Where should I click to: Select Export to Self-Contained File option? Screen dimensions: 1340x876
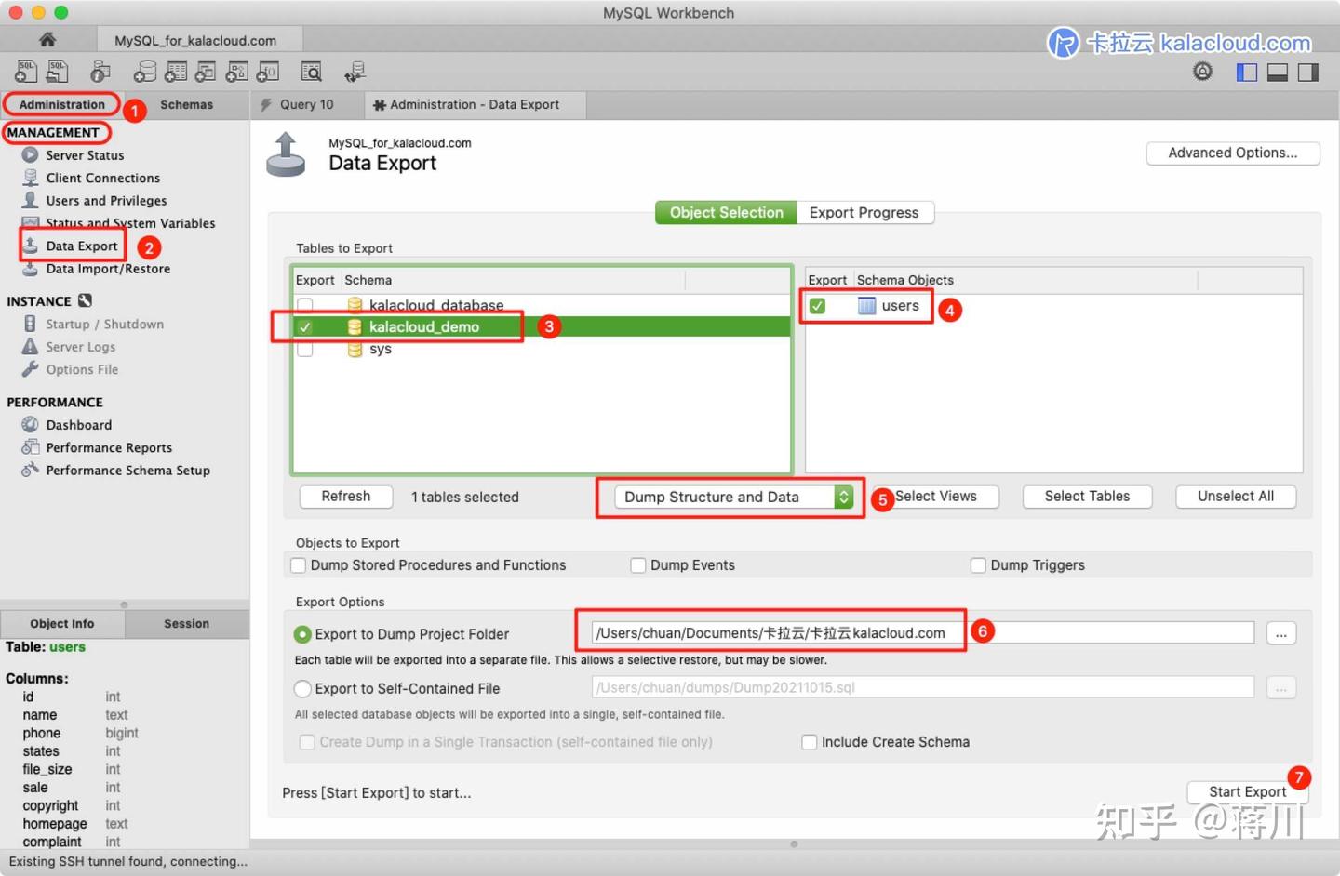302,688
